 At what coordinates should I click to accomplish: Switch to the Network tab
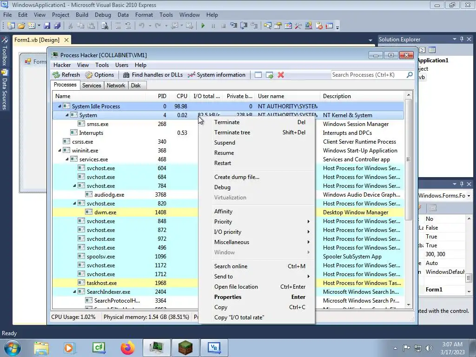(116, 86)
